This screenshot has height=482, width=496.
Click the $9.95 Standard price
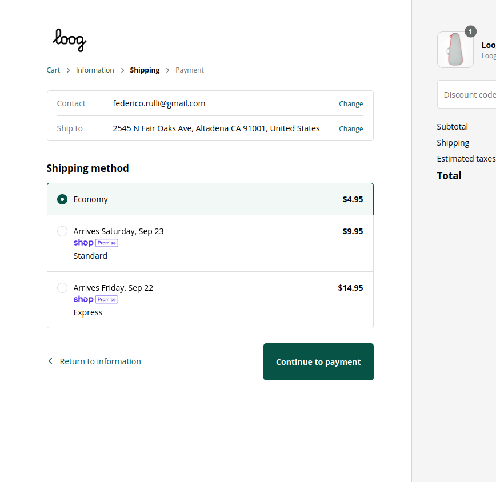coord(353,231)
